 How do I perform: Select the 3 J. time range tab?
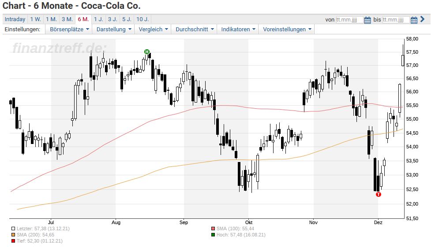(x=112, y=19)
